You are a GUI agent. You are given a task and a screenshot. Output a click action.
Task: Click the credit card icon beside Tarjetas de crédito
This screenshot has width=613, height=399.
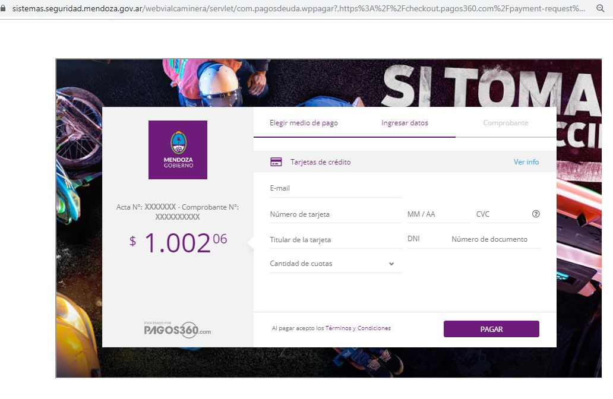[276, 161]
